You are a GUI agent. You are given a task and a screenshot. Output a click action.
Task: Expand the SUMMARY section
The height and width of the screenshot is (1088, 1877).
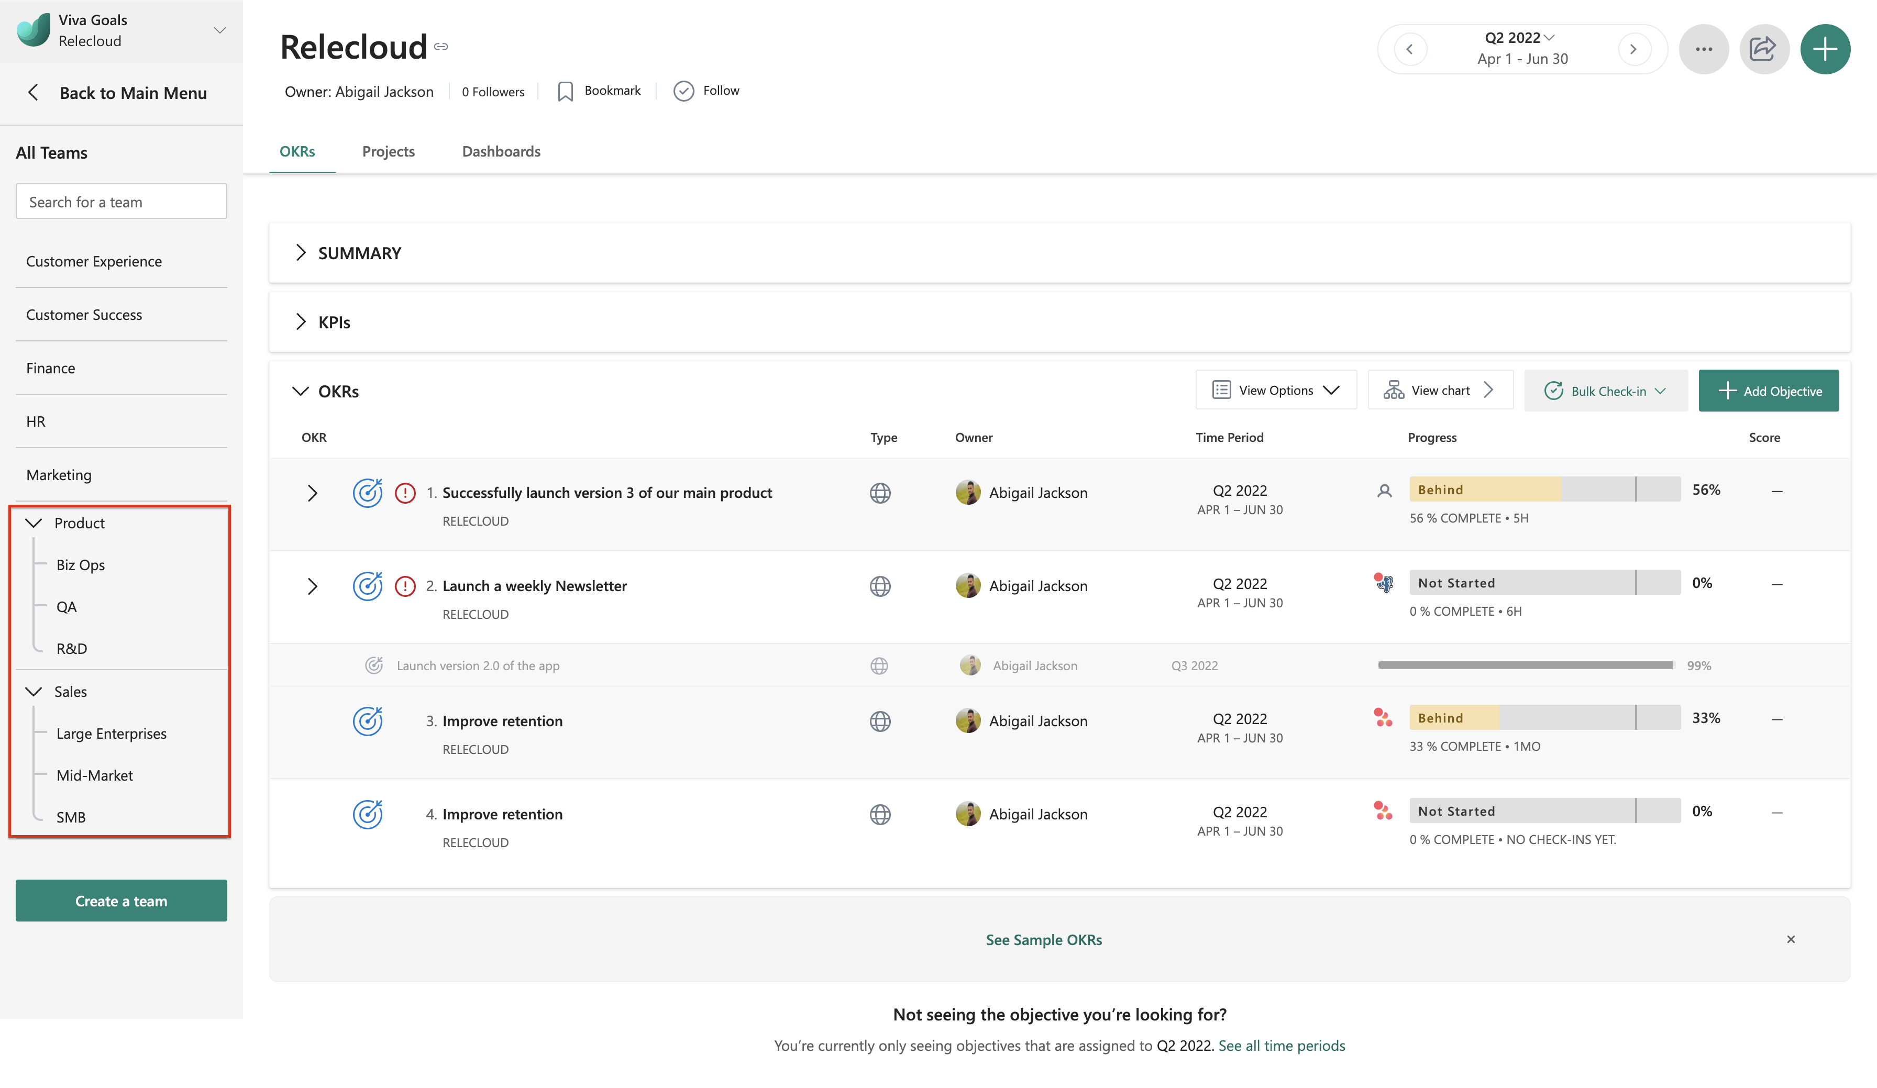coord(300,252)
